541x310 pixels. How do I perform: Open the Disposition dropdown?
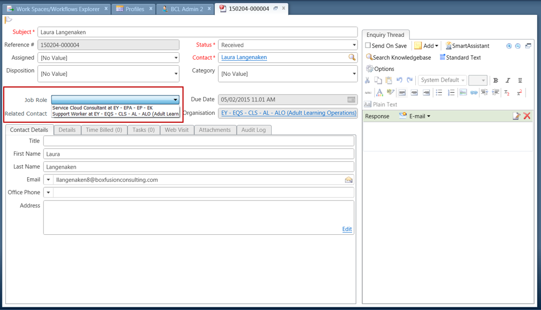tap(176, 74)
